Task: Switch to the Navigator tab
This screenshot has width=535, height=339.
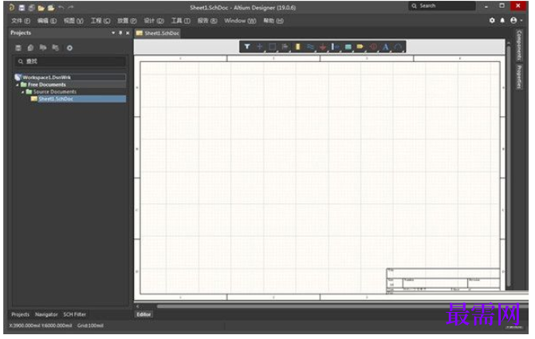Action: point(46,314)
